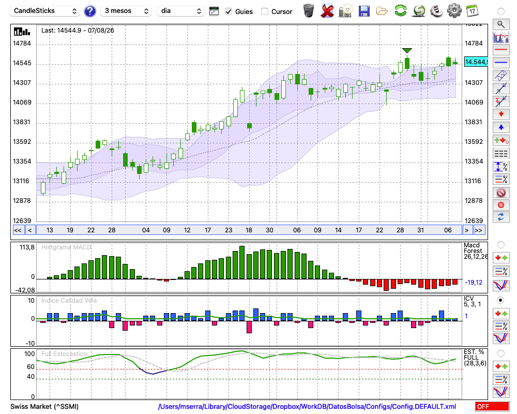
Task: Click the trash can icon in toolbar
Action: coord(308,11)
